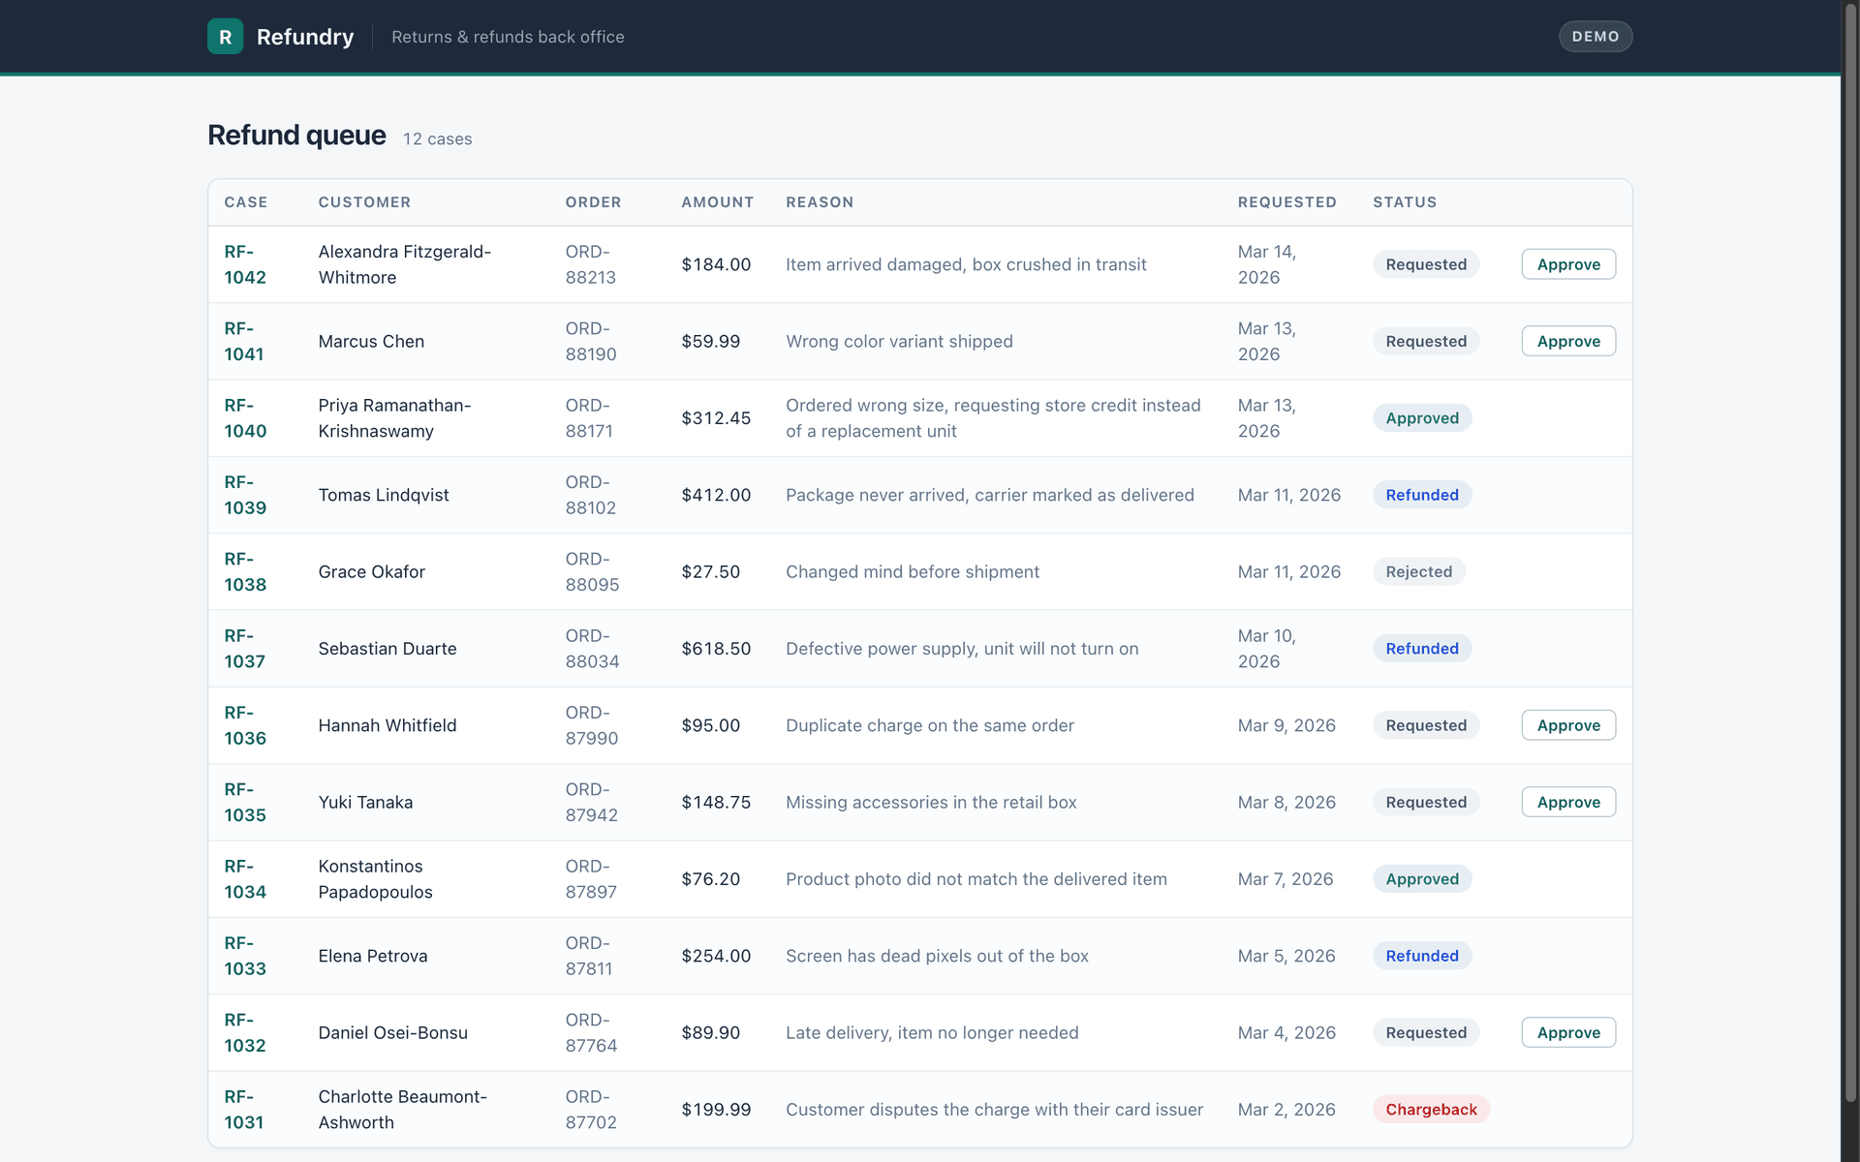Approve Yuki Tanaka's refund case
Screen dimensions: 1860x1162
[1568, 802]
